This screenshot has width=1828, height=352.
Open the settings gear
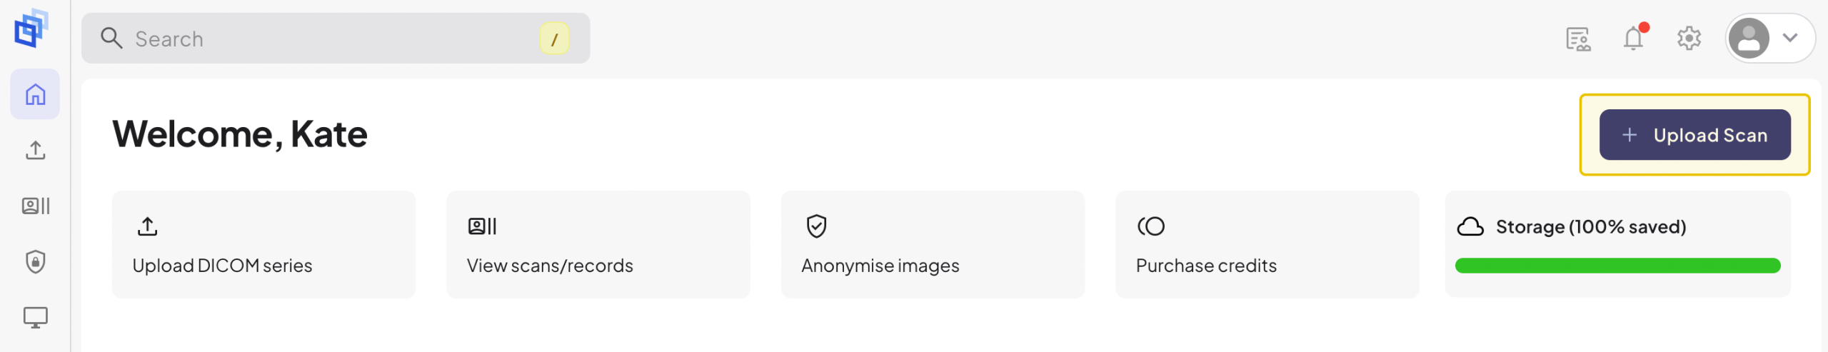click(1689, 38)
